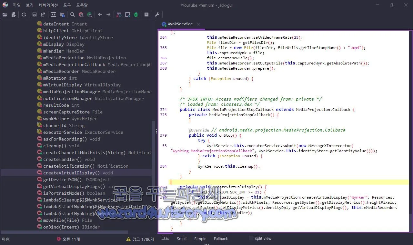413x245 pixels.
Task: Enable the Split view checkbox
Action: [x=251, y=238]
